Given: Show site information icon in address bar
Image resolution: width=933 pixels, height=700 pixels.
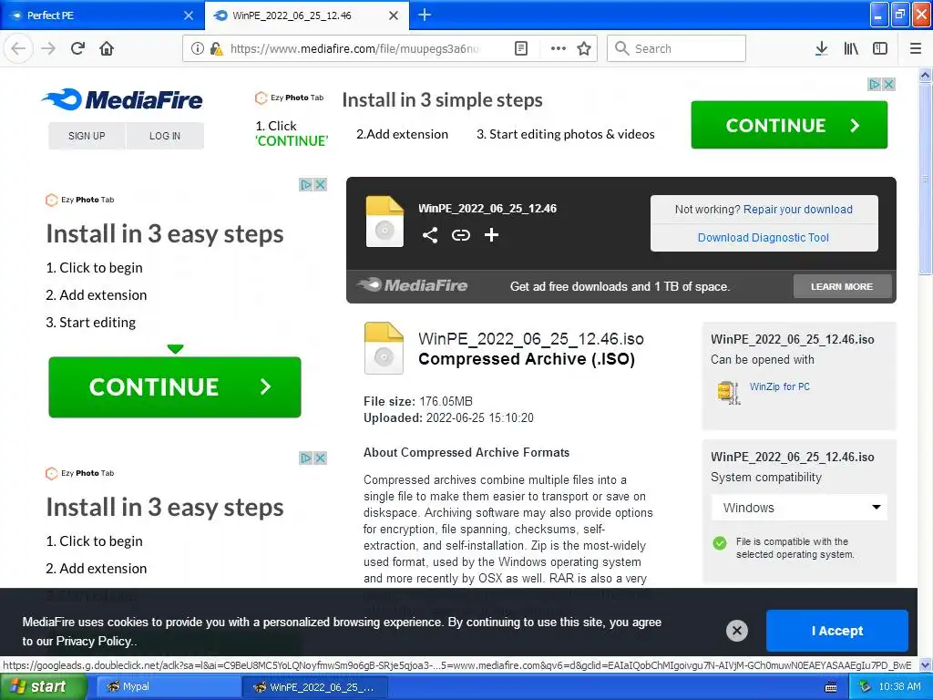Looking at the screenshot, I should pos(197,48).
